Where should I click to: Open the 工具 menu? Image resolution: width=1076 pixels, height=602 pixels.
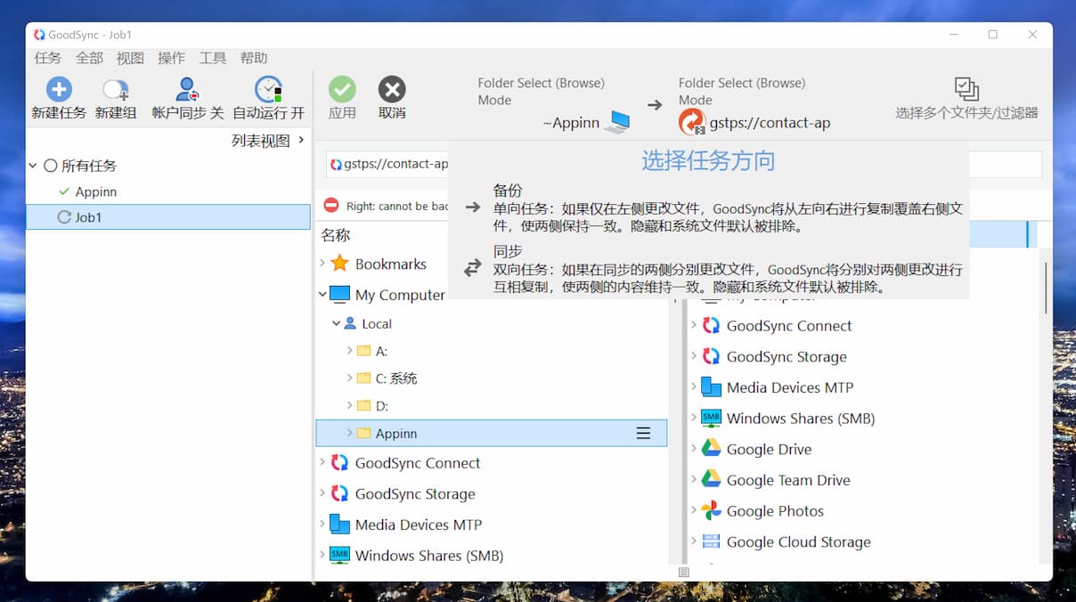tap(212, 58)
